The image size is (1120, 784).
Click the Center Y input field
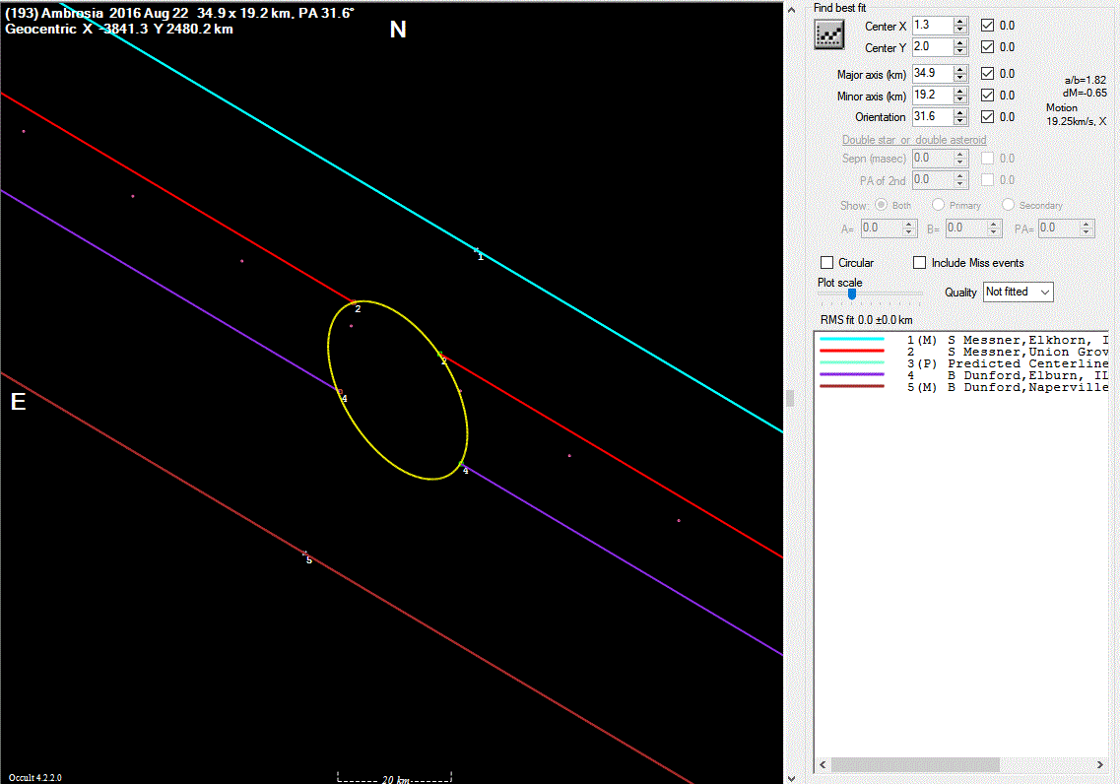coord(933,47)
